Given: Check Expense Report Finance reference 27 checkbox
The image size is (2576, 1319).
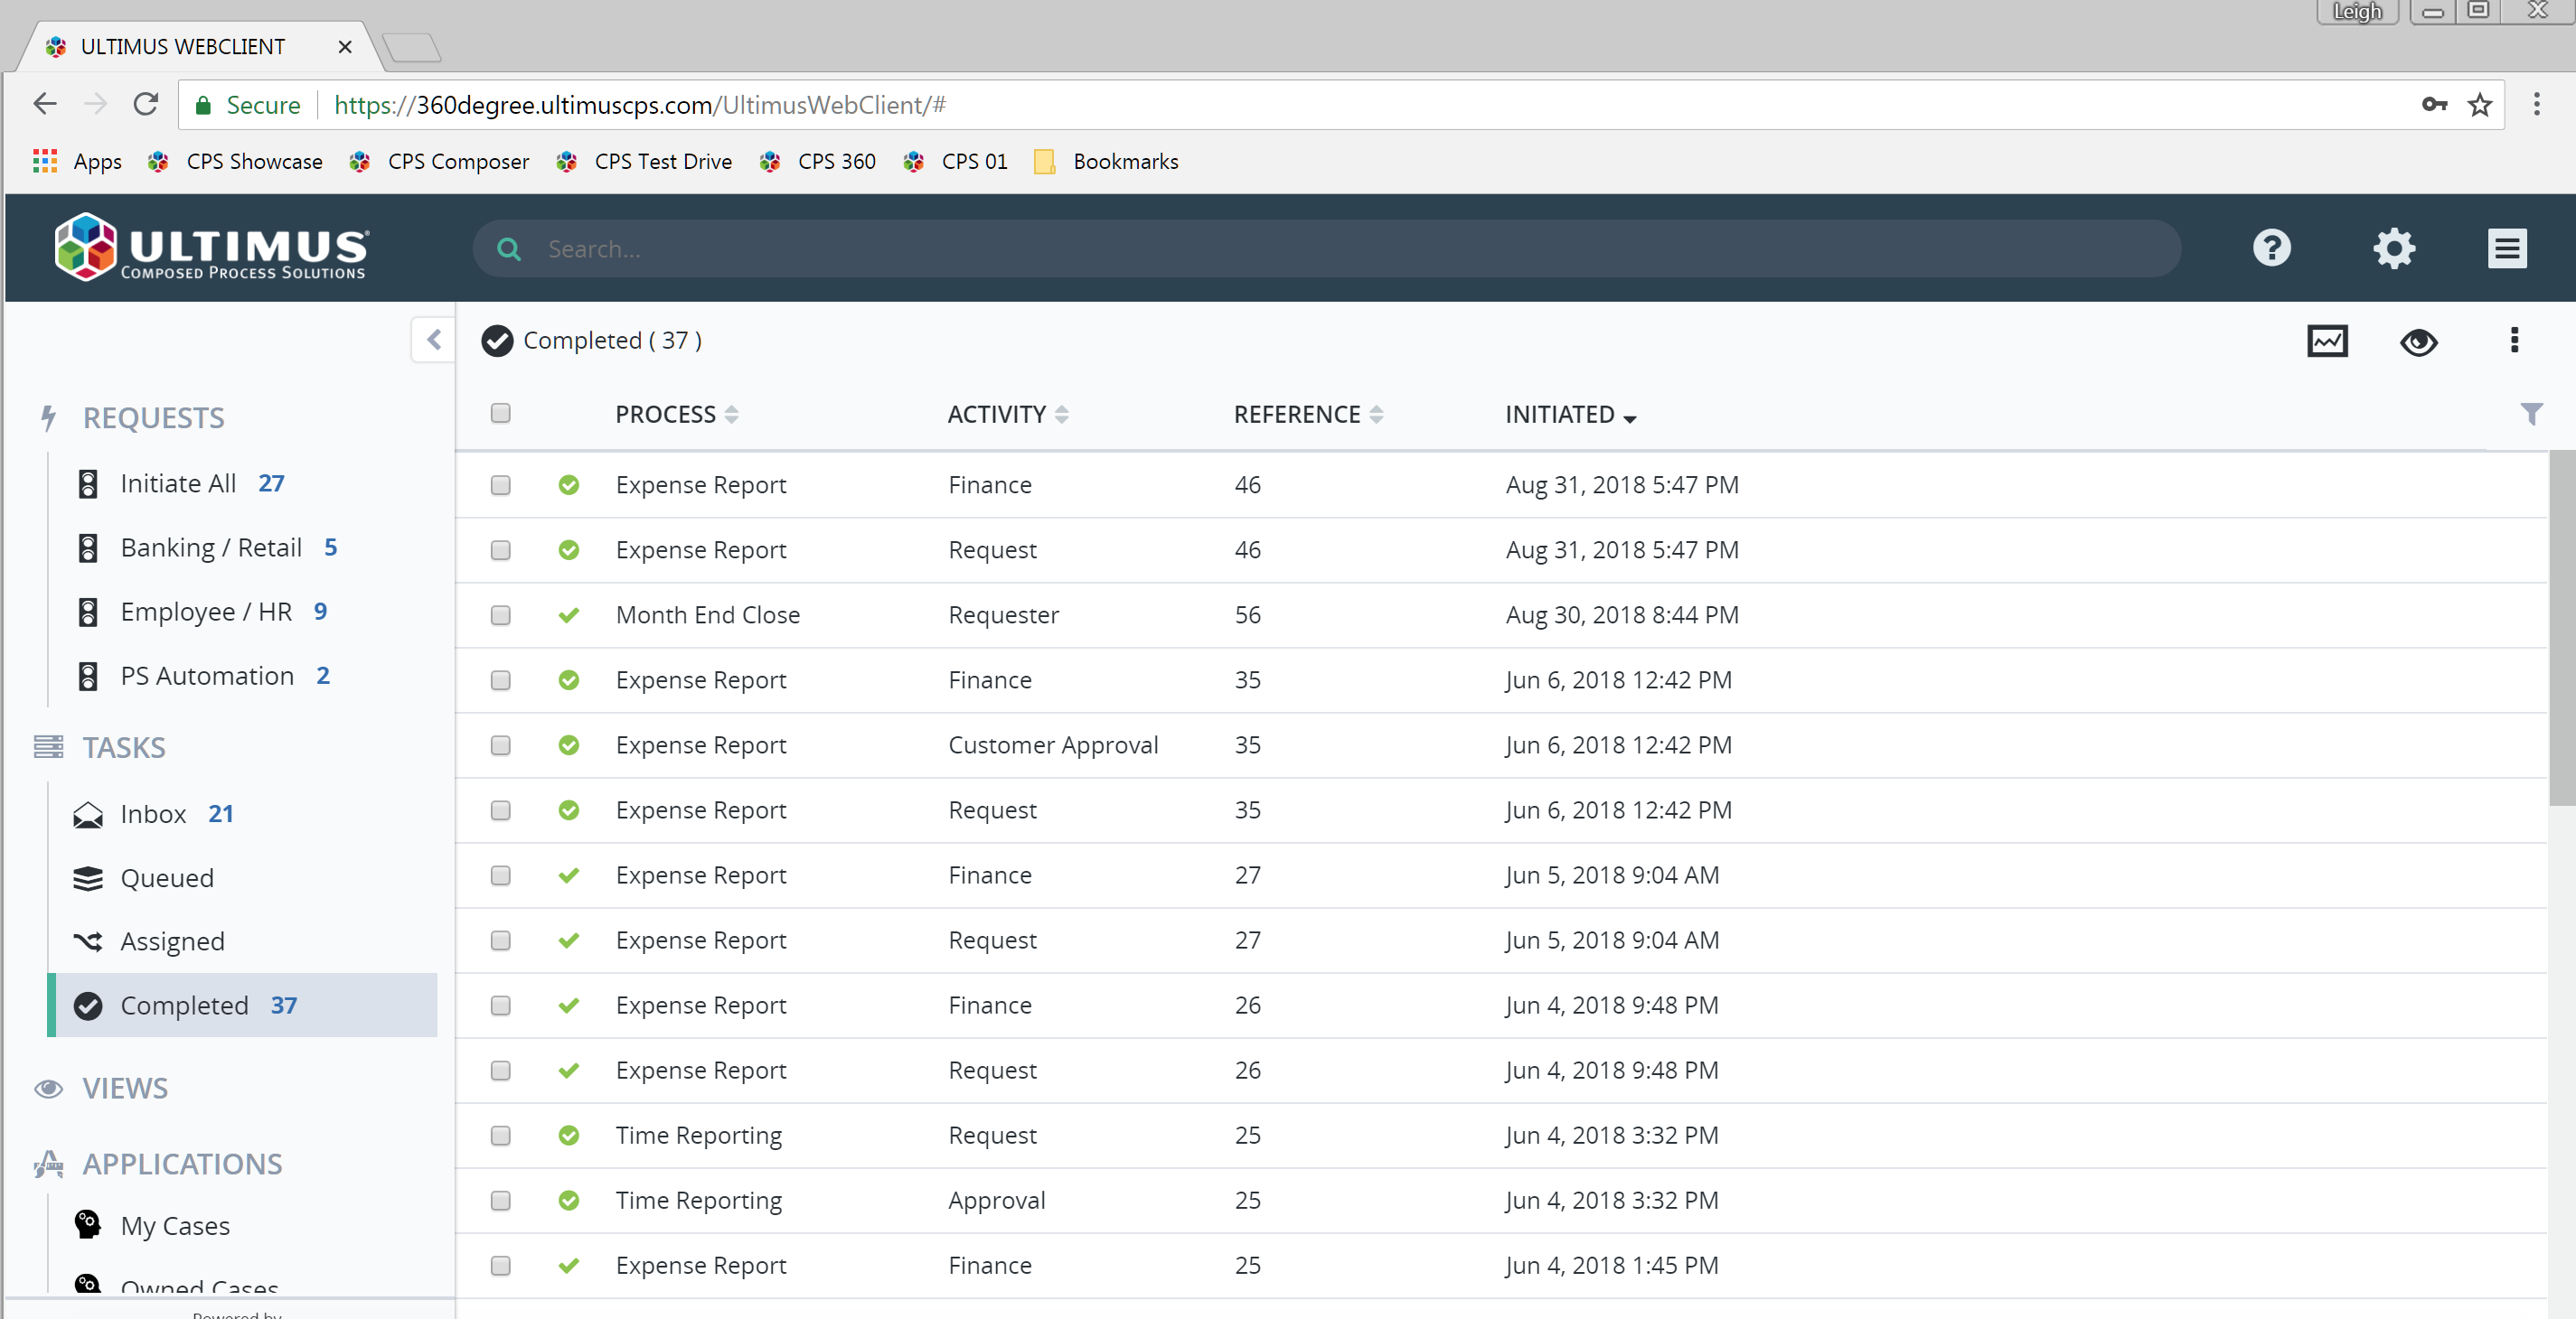Looking at the screenshot, I should coord(500,875).
